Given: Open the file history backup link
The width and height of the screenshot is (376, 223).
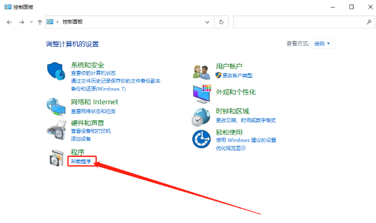Looking at the screenshot, I should (x=116, y=81).
